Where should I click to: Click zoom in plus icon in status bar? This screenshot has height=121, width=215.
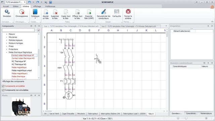pos(206,118)
